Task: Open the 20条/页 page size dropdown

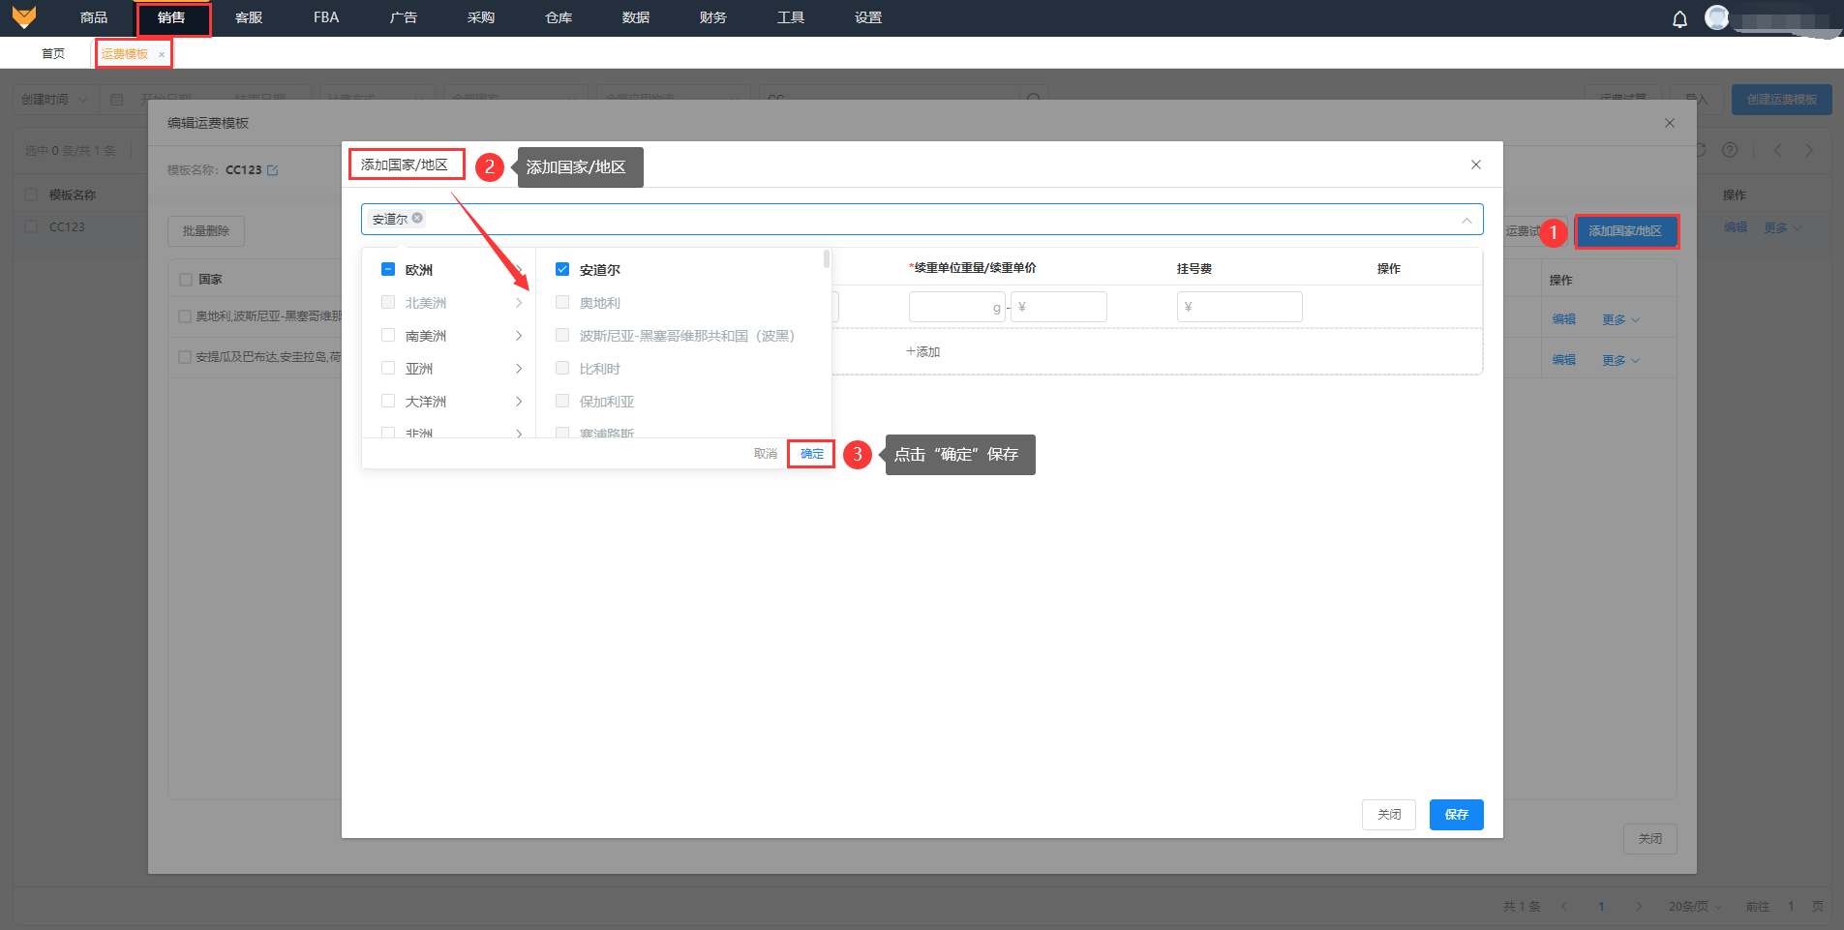Action: tap(1695, 907)
